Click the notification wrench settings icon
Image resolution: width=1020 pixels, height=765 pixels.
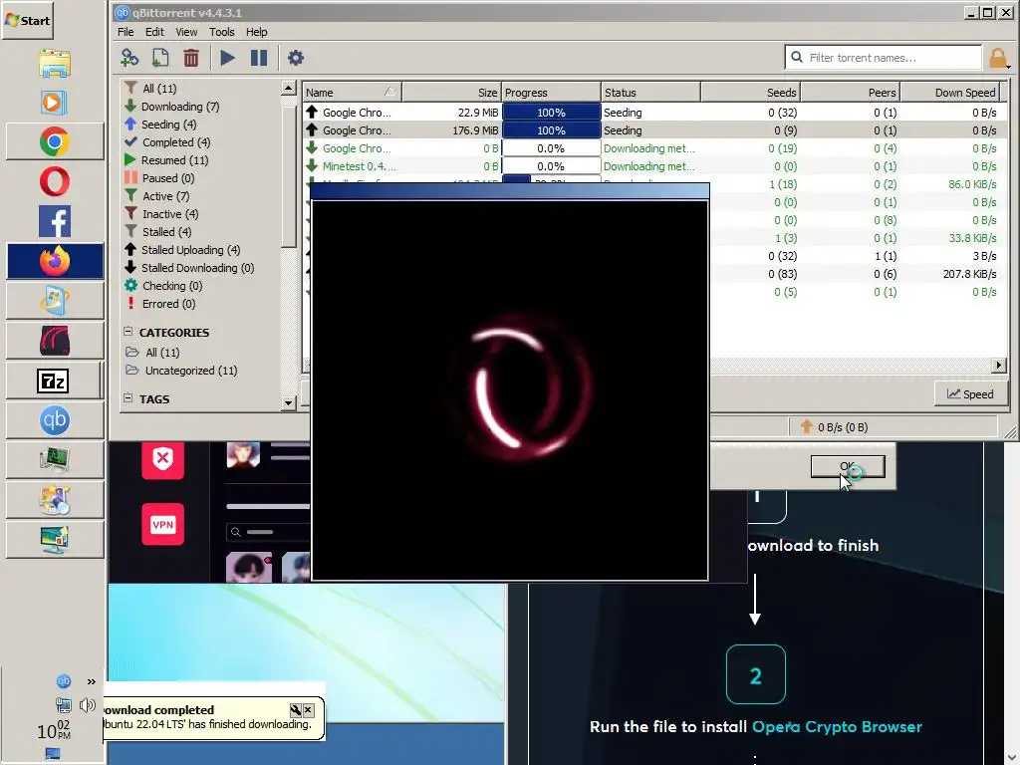pos(295,709)
